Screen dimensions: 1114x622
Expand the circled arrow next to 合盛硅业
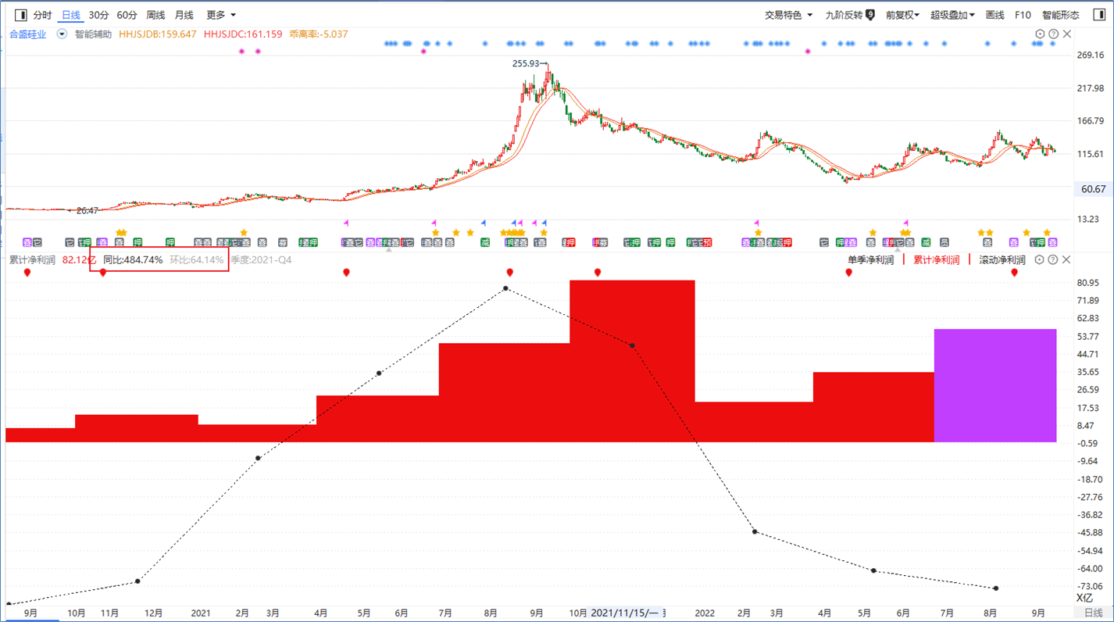pos(62,34)
